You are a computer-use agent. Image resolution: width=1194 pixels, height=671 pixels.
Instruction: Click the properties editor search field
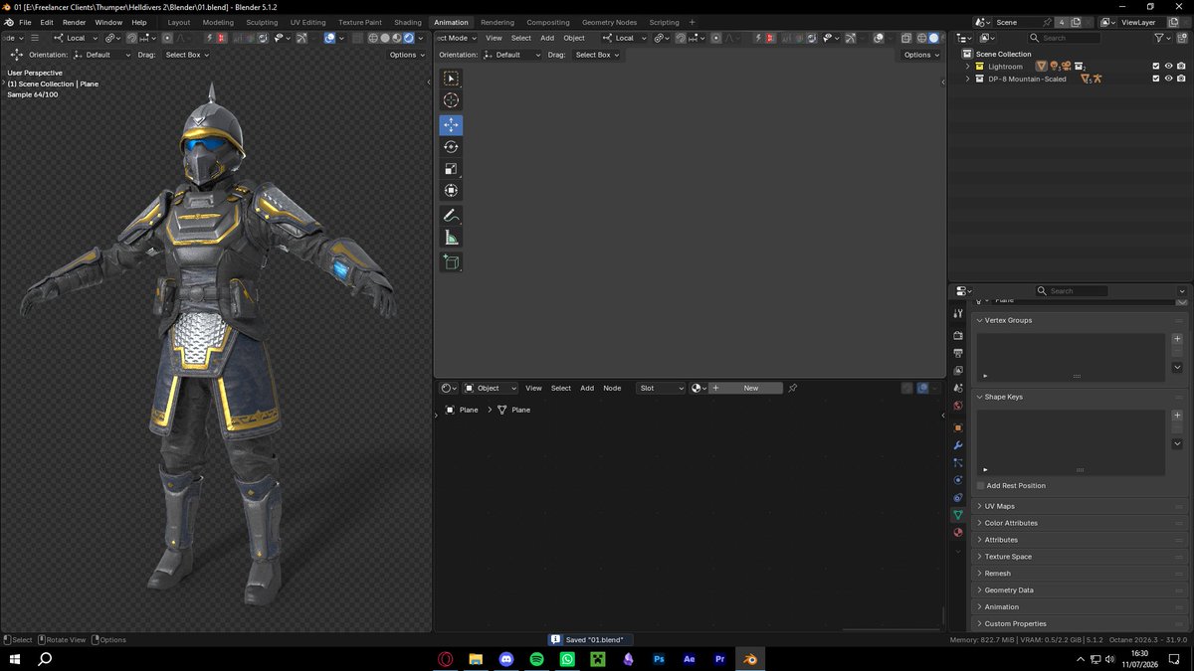click(1072, 290)
